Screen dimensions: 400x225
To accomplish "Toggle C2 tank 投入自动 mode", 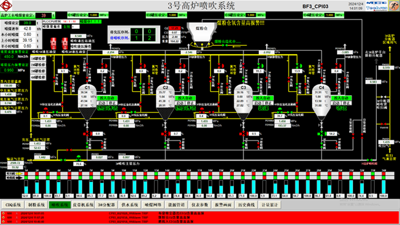I will tap(186, 97).
